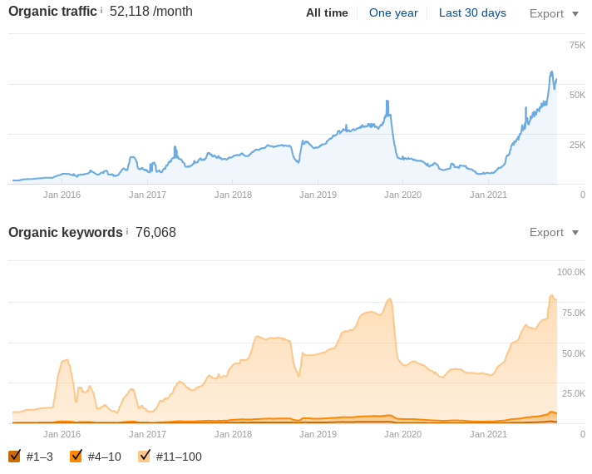Switch to the One year view
The height and width of the screenshot is (474, 592).
pyautogui.click(x=393, y=12)
